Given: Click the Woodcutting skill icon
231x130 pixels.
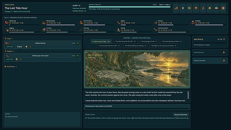Looking at the screenshot, I should (44, 22).
